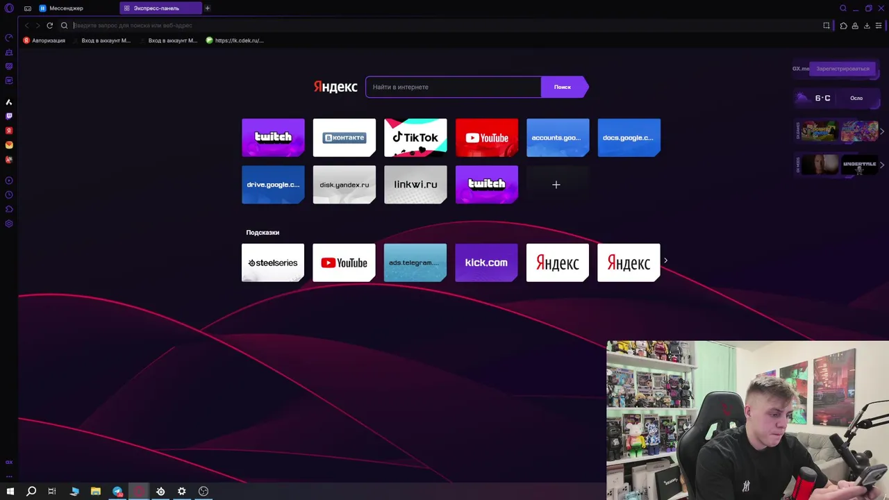Screen dimensions: 889x500
Task: Click the reload page button
Action: pos(49,26)
